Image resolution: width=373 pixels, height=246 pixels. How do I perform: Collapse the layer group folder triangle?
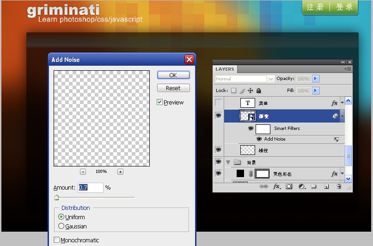228,162
